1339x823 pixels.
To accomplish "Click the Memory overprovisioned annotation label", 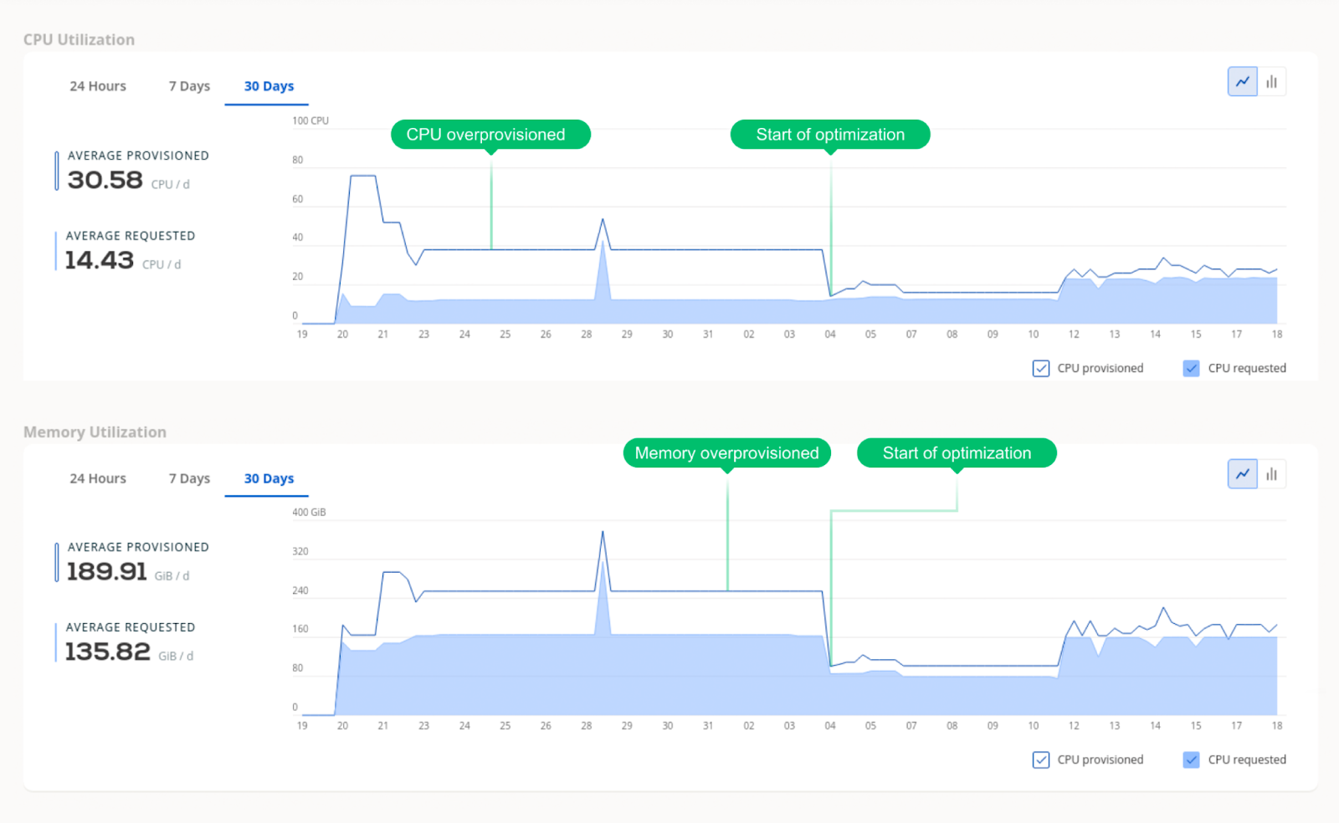I will (727, 453).
